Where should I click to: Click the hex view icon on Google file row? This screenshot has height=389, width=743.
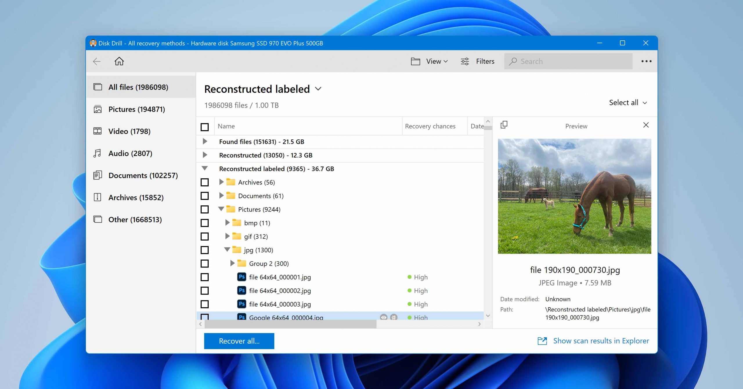click(394, 317)
